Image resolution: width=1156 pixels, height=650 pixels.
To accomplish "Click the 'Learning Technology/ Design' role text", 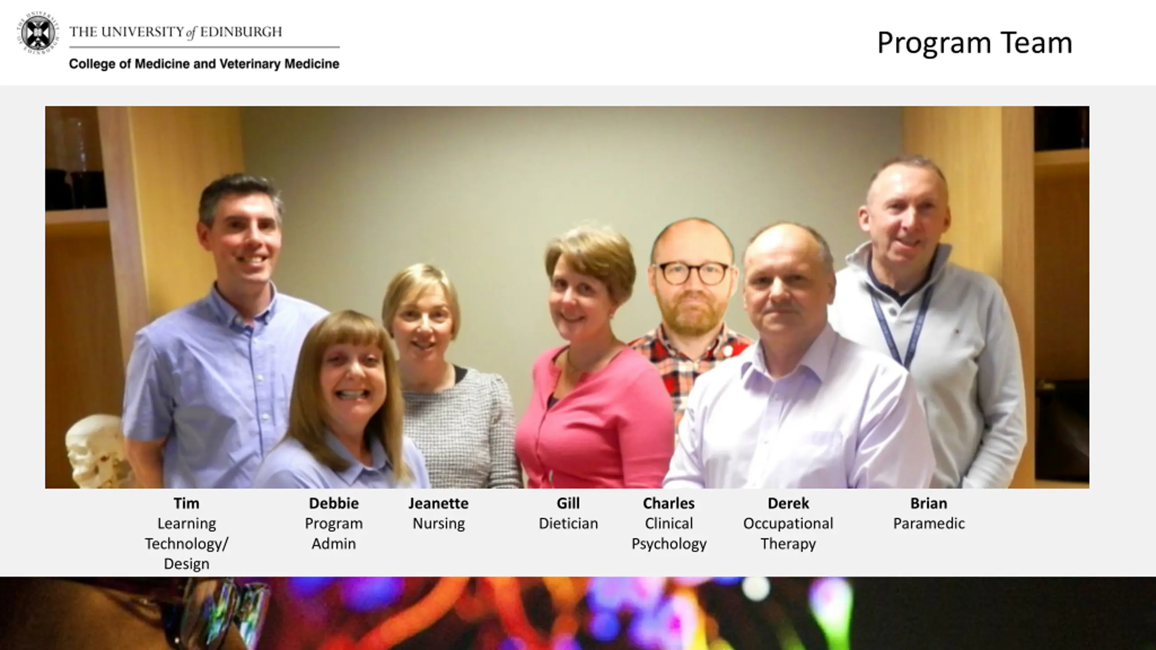I will (x=186, y=543).
